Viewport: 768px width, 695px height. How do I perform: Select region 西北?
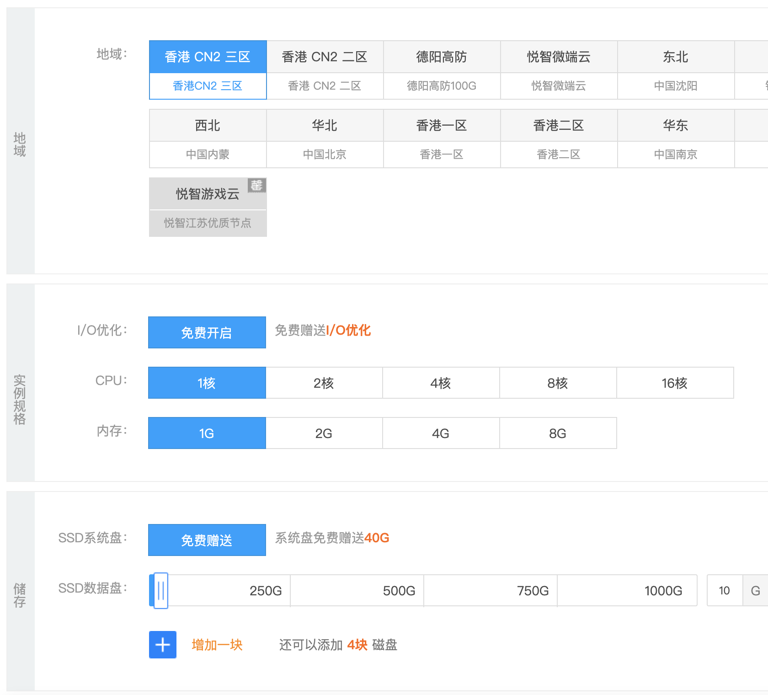pyautogui.click(x=208, y=125)
